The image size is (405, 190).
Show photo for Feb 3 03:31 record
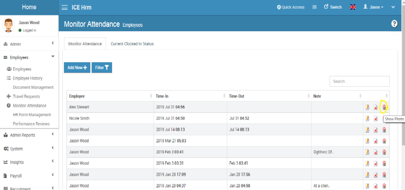pos(384,163)
